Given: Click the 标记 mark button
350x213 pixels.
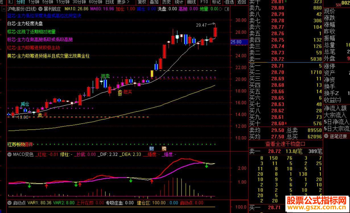Looking at the screenshot, I should click(216, 2).
